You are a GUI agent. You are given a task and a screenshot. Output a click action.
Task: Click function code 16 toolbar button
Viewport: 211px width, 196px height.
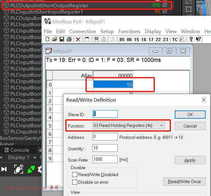[144, 39]
